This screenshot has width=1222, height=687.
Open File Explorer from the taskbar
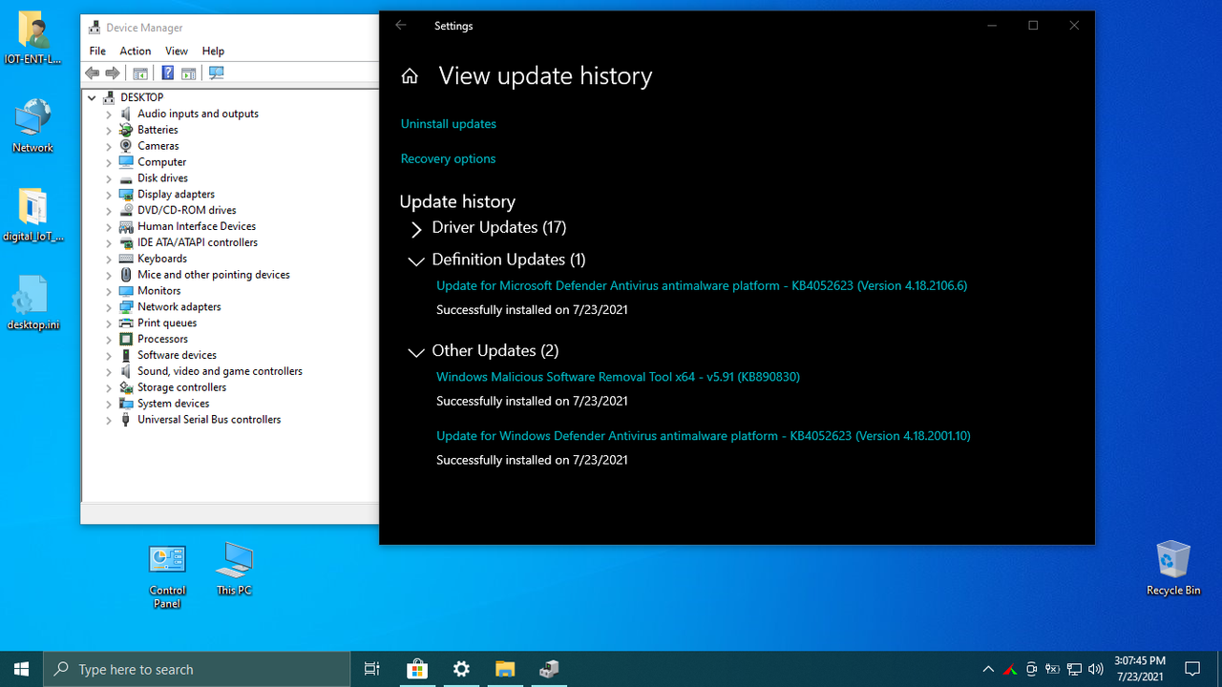point(505,669)
